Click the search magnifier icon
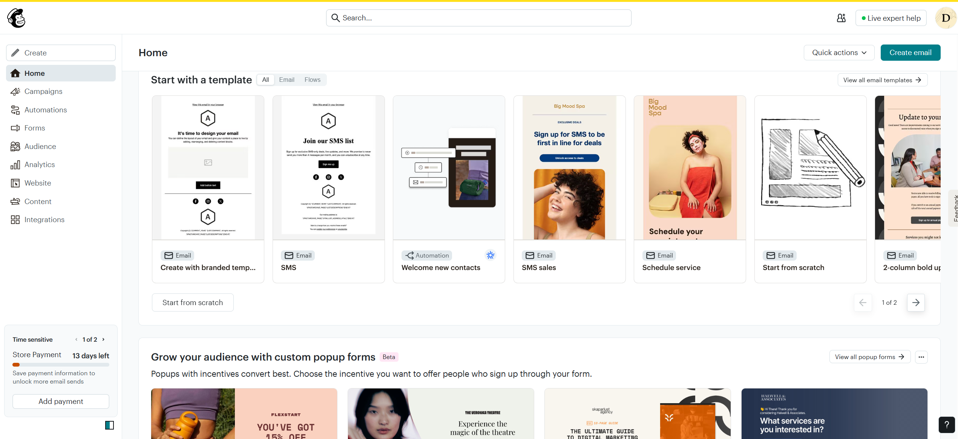Screen dimensions: 958x439 click(x=335, y=18)
